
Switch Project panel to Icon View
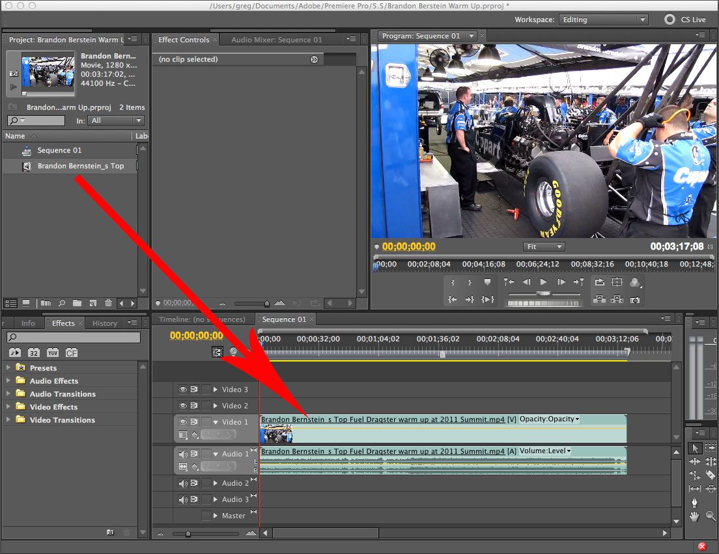pos(26,303)
